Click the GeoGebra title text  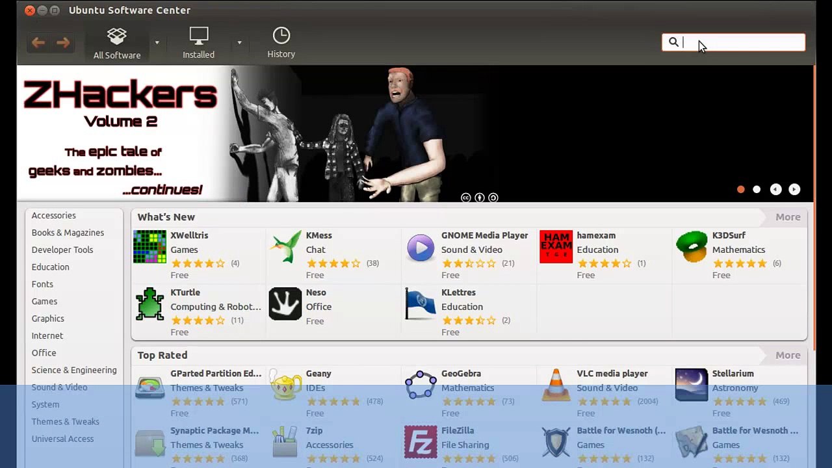[461, 374]
